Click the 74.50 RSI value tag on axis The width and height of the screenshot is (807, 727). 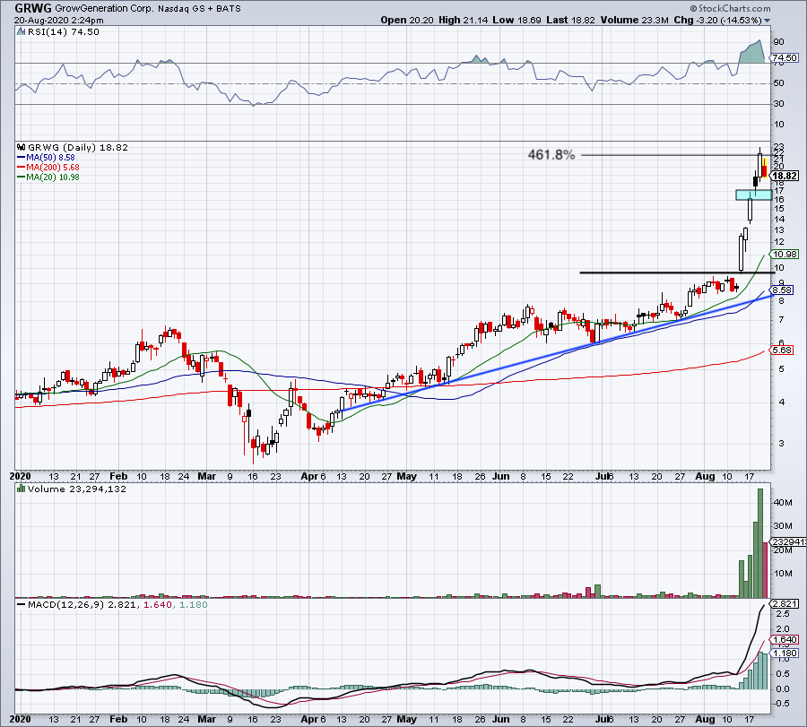(785, 58)
